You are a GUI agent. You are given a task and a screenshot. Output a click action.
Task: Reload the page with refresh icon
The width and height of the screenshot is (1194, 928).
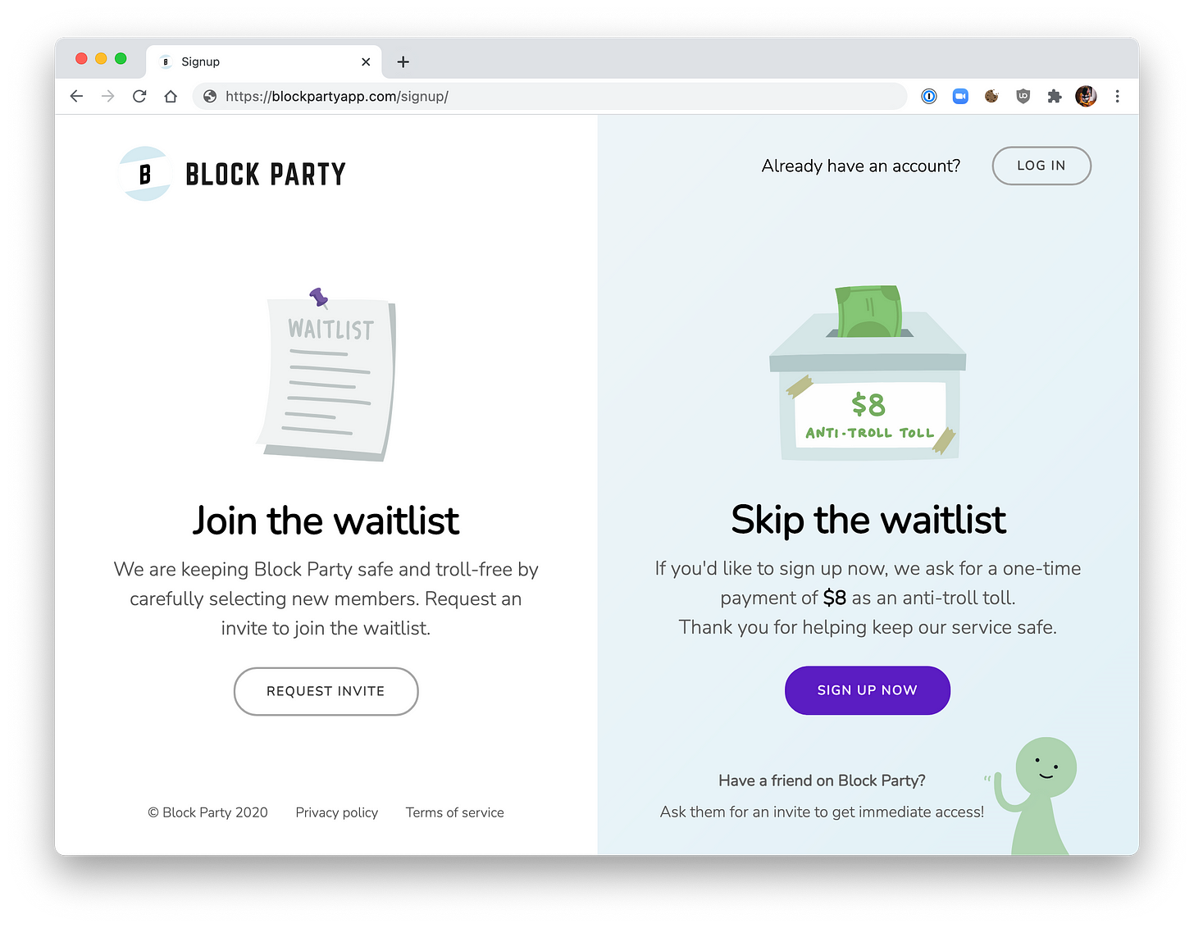coord(139,96)
